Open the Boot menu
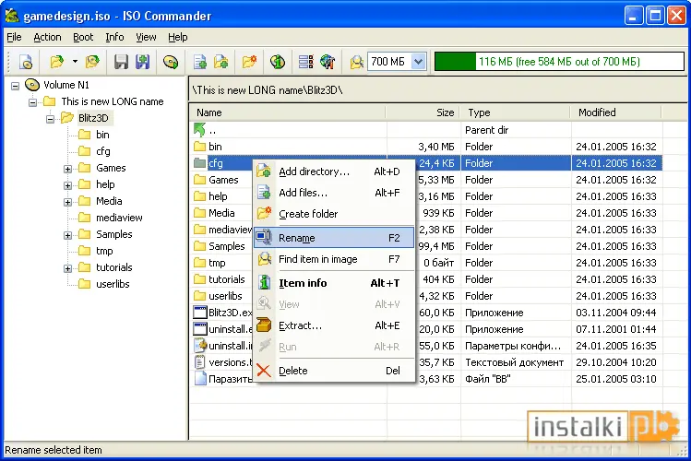This screenshot has height=461, width=691. pyautogui.click(x=83, y=37)
